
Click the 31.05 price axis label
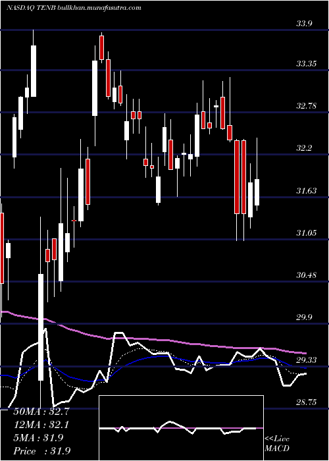(x=307, y=233)
